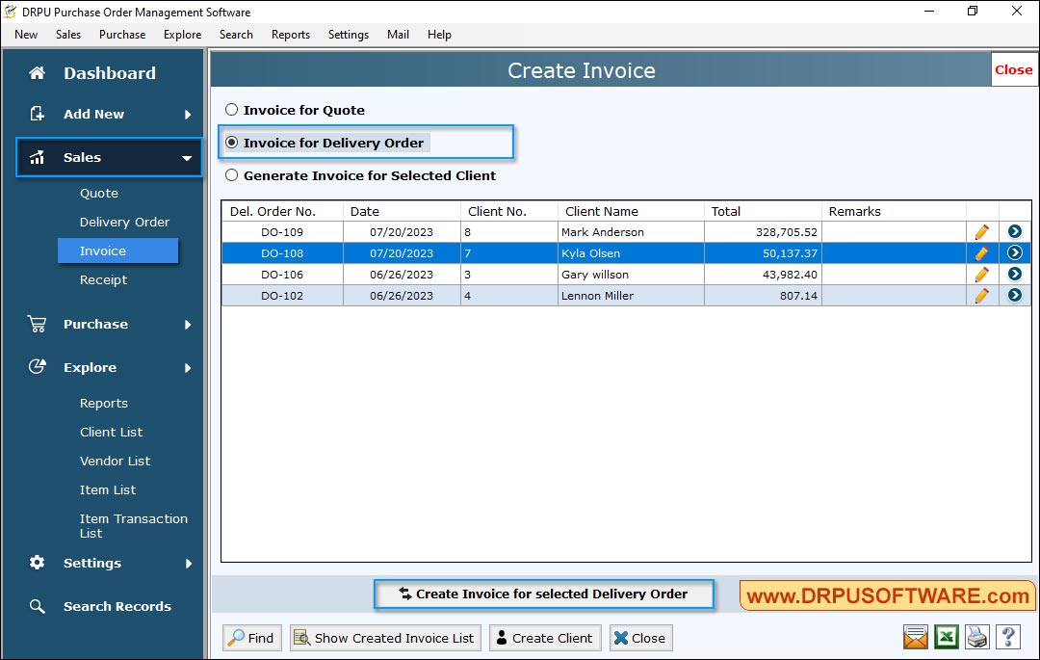Open the Reports menu

click(290, 34)
